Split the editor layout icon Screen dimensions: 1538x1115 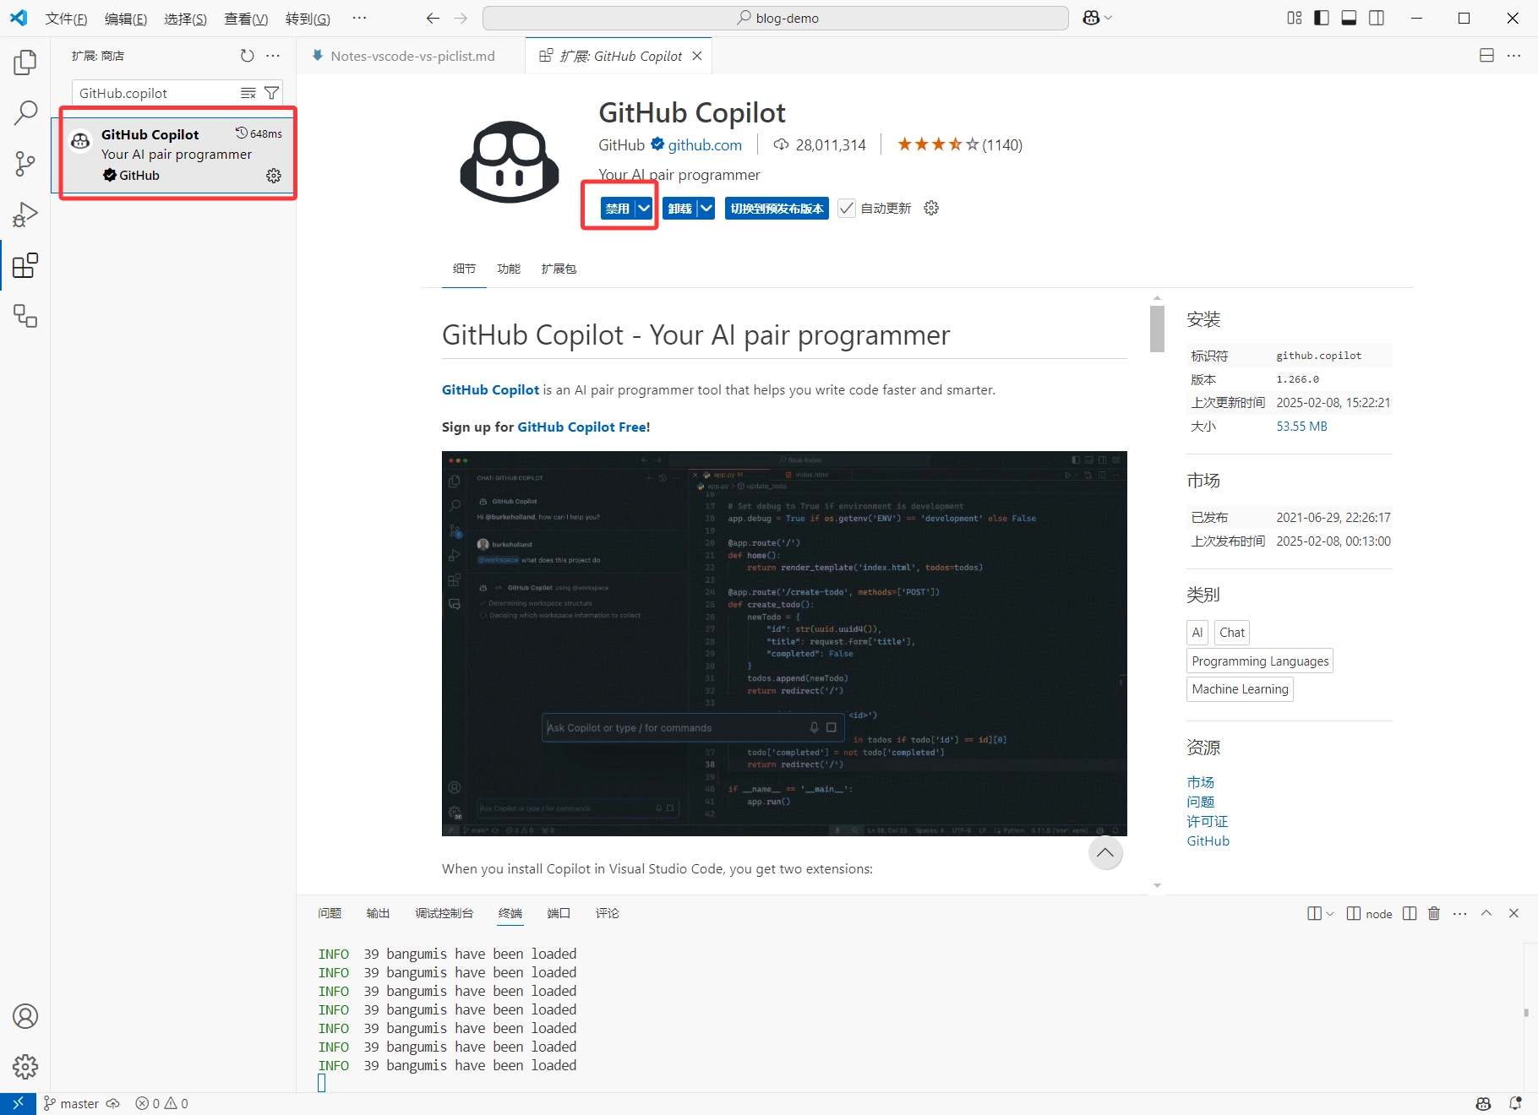tap(1486, 56)
